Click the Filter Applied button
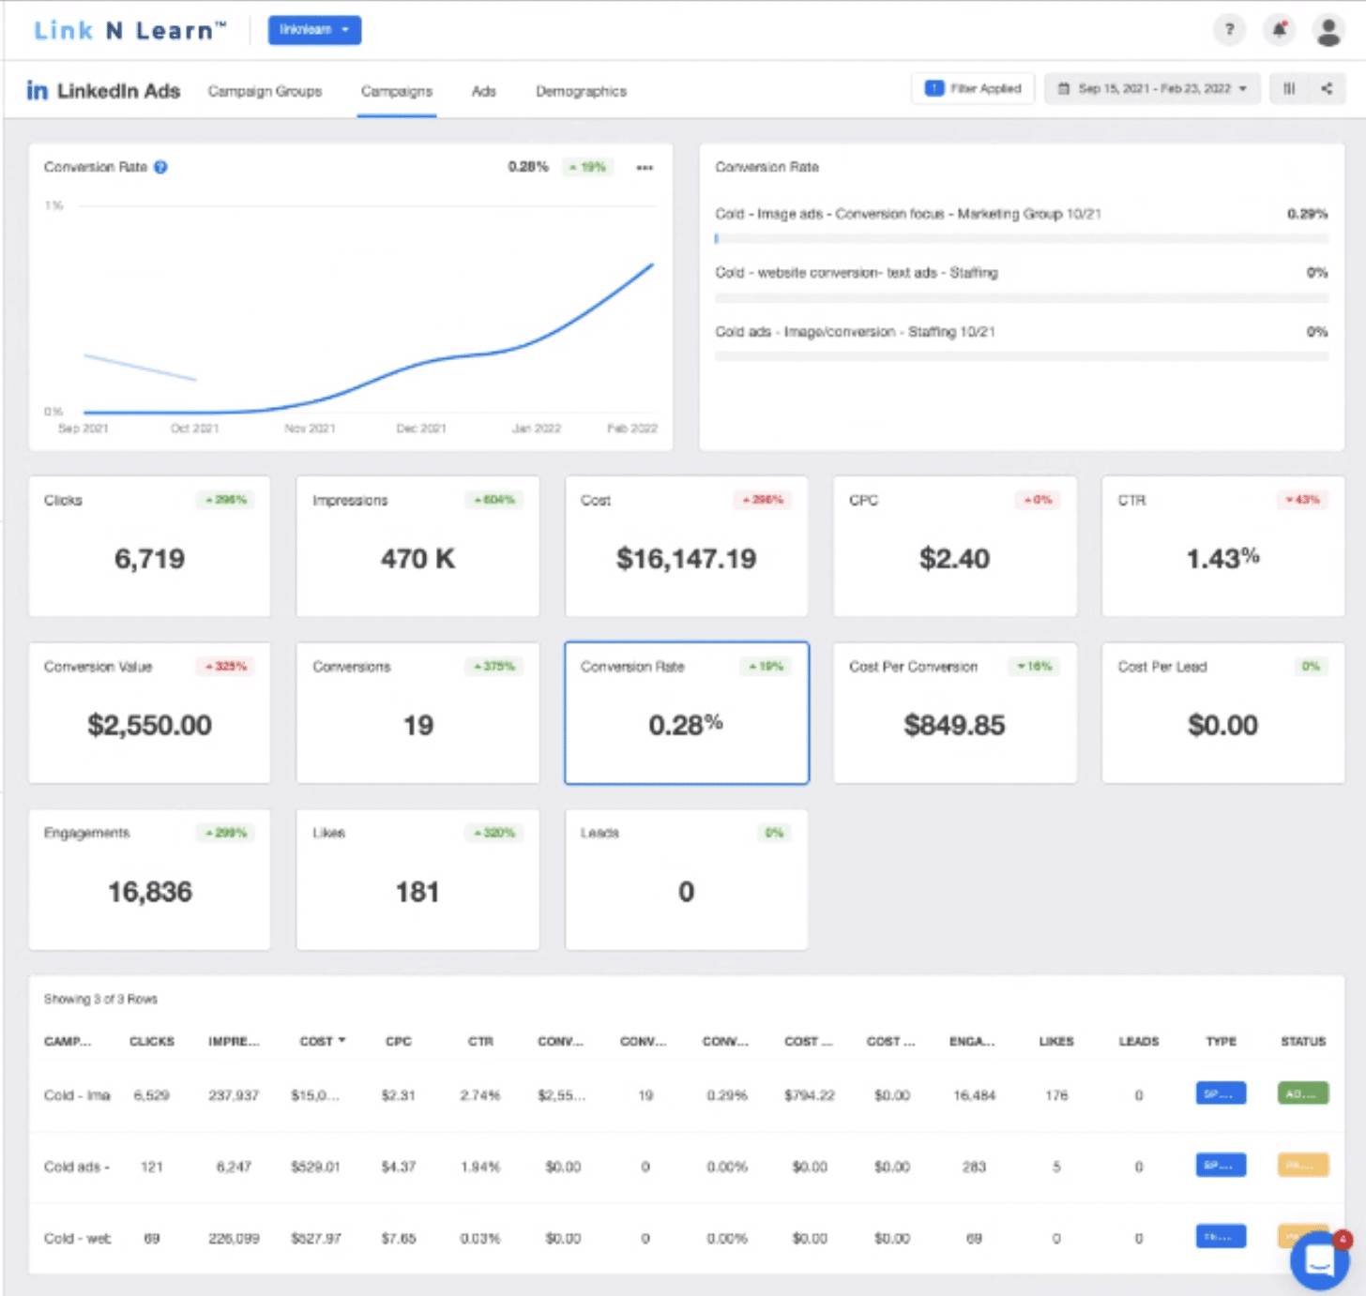Image resolution: width=1366 pixels, height=1296 pixels. [x=973, y=88]
